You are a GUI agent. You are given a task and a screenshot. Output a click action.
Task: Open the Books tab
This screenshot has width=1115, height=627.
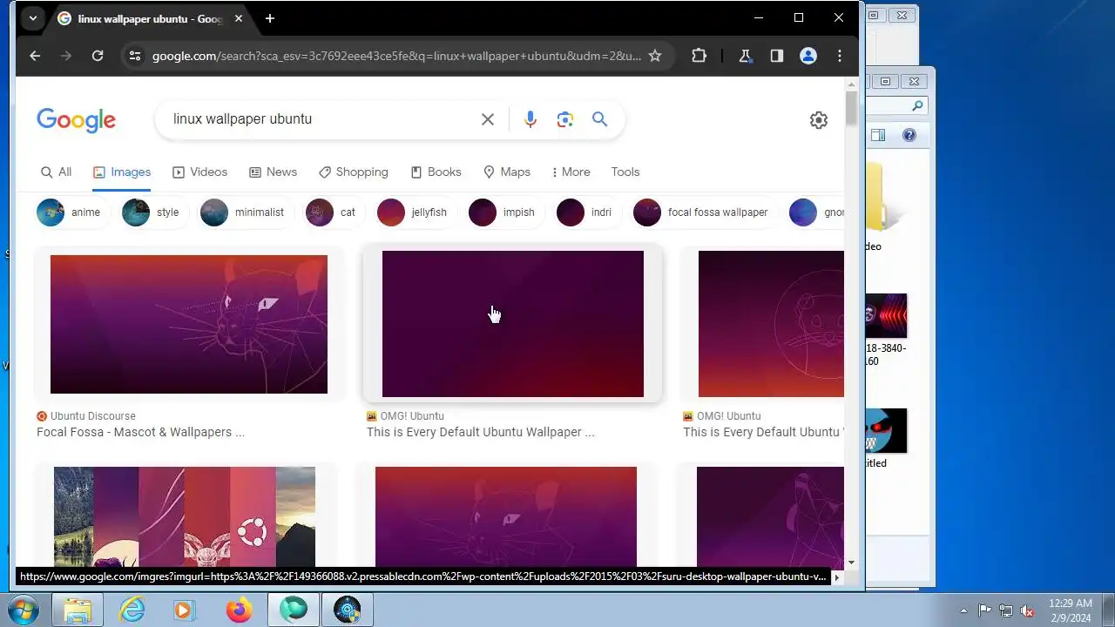(436, 172)
